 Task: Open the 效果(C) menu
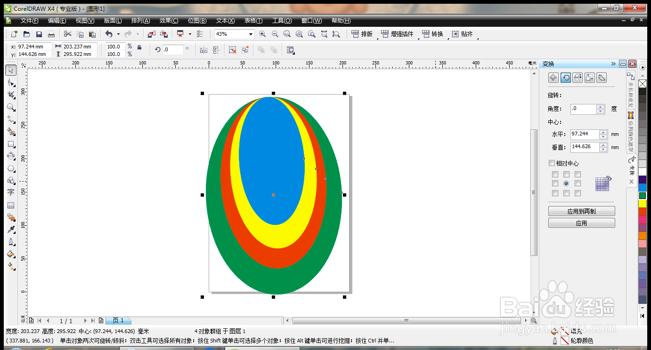pos(169,21)
